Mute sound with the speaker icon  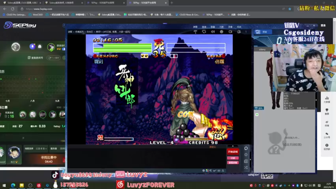213,32
